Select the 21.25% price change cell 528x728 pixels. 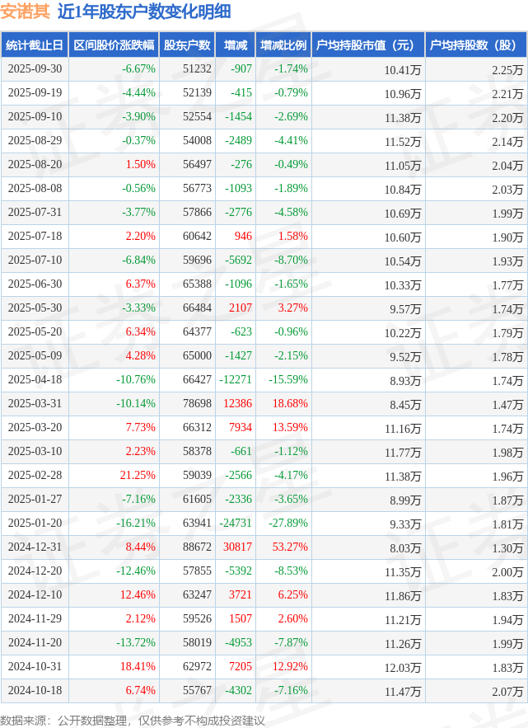coord(138,476)
